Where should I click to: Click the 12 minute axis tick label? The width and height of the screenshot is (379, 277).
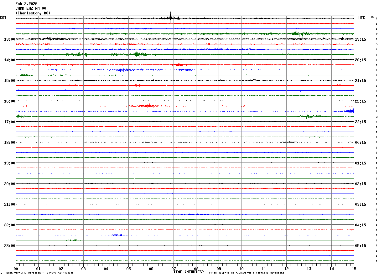[287, 269]
